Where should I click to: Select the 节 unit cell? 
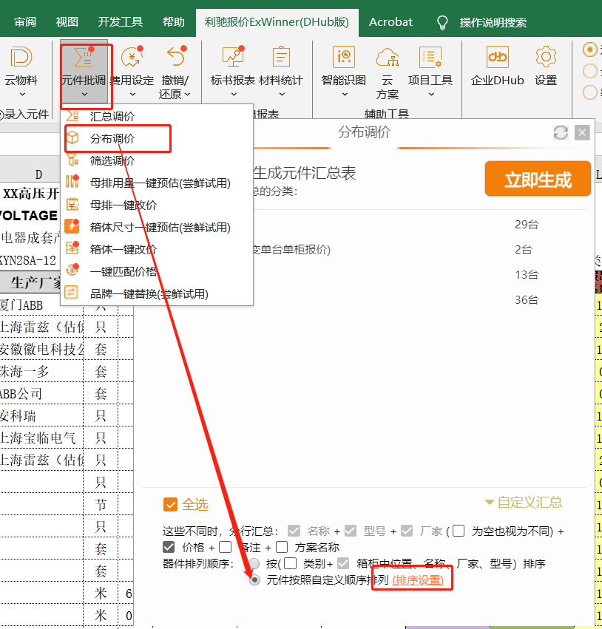[101, 504]
